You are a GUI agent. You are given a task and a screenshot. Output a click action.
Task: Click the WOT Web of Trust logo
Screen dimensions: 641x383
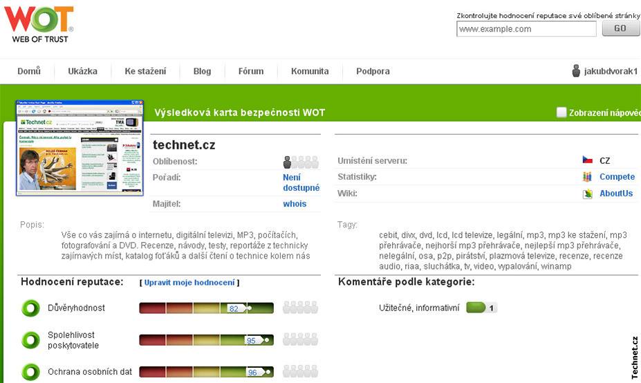pyautogui.click(x=39, y=24)
